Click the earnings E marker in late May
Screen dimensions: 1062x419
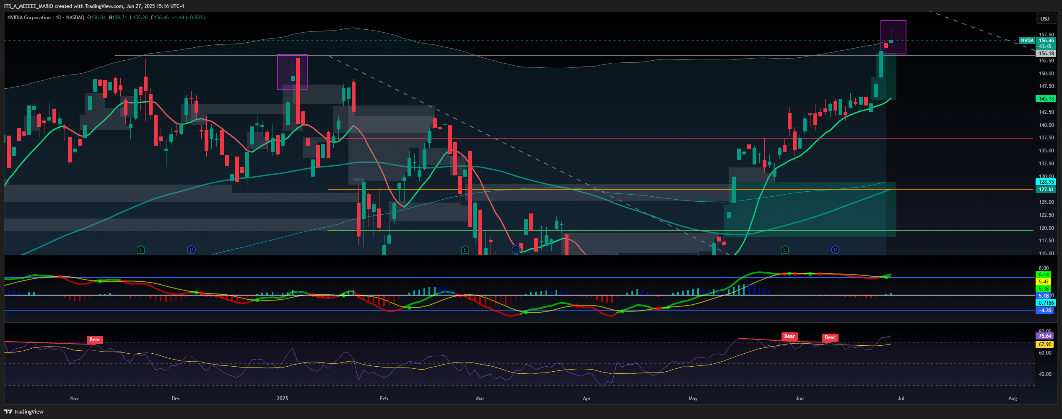click(x=784, y=250)
